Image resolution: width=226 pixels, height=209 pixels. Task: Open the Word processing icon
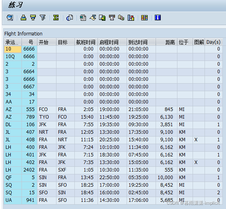(93, 18)
